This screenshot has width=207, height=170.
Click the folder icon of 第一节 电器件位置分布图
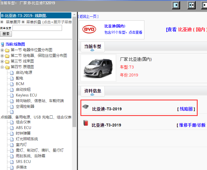[7, 50]
